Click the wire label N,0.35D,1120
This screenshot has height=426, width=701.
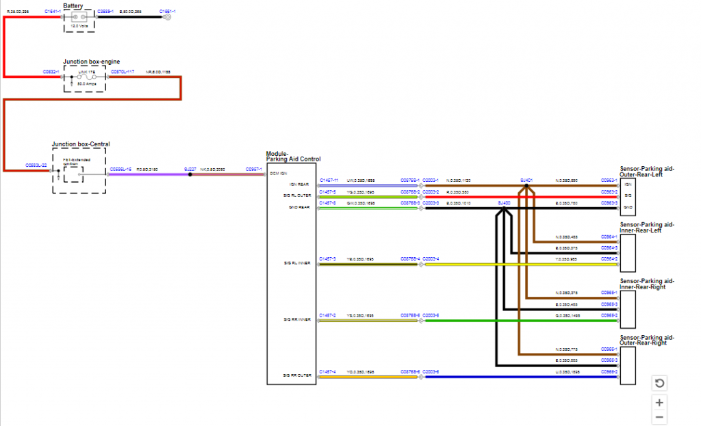[x=458, y=181]
